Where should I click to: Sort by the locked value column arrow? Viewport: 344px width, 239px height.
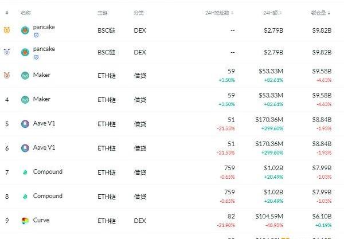point(329,13)
